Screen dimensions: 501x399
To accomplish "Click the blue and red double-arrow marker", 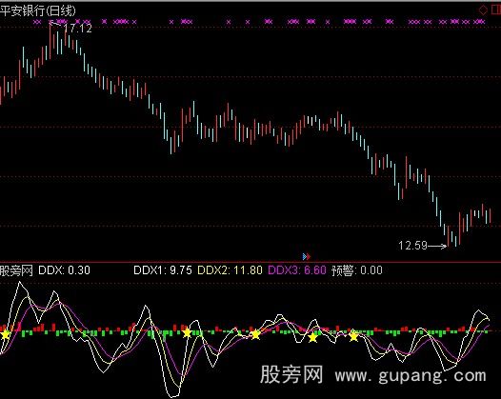I will tap(307, 256).
